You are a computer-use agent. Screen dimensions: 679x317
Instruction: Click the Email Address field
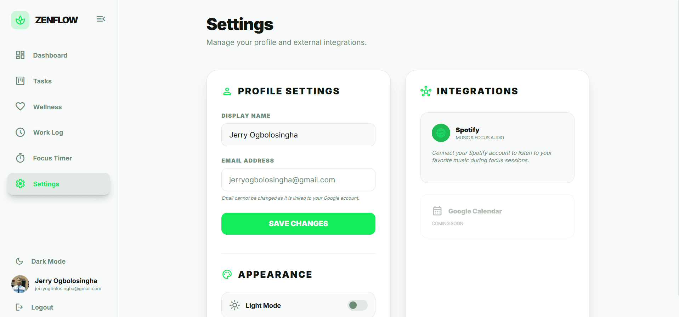(298, 180)
